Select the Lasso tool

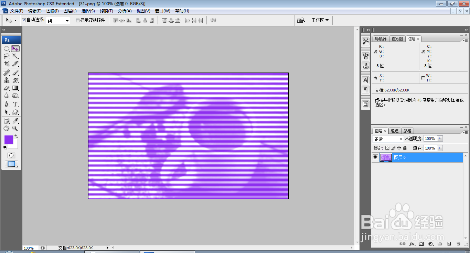tap(7, 56)
